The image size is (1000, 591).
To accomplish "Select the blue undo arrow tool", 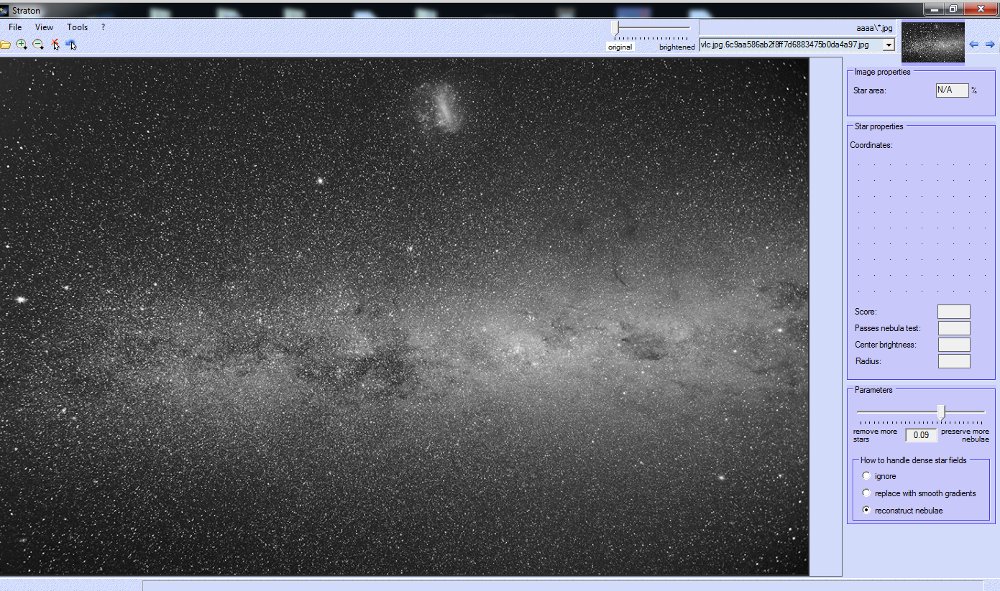I will click(71, 45).
